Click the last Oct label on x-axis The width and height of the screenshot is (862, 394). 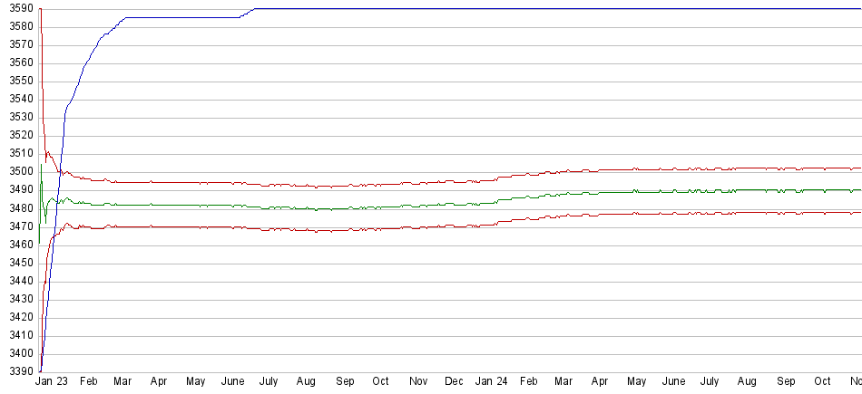click(x=822, y=382)
